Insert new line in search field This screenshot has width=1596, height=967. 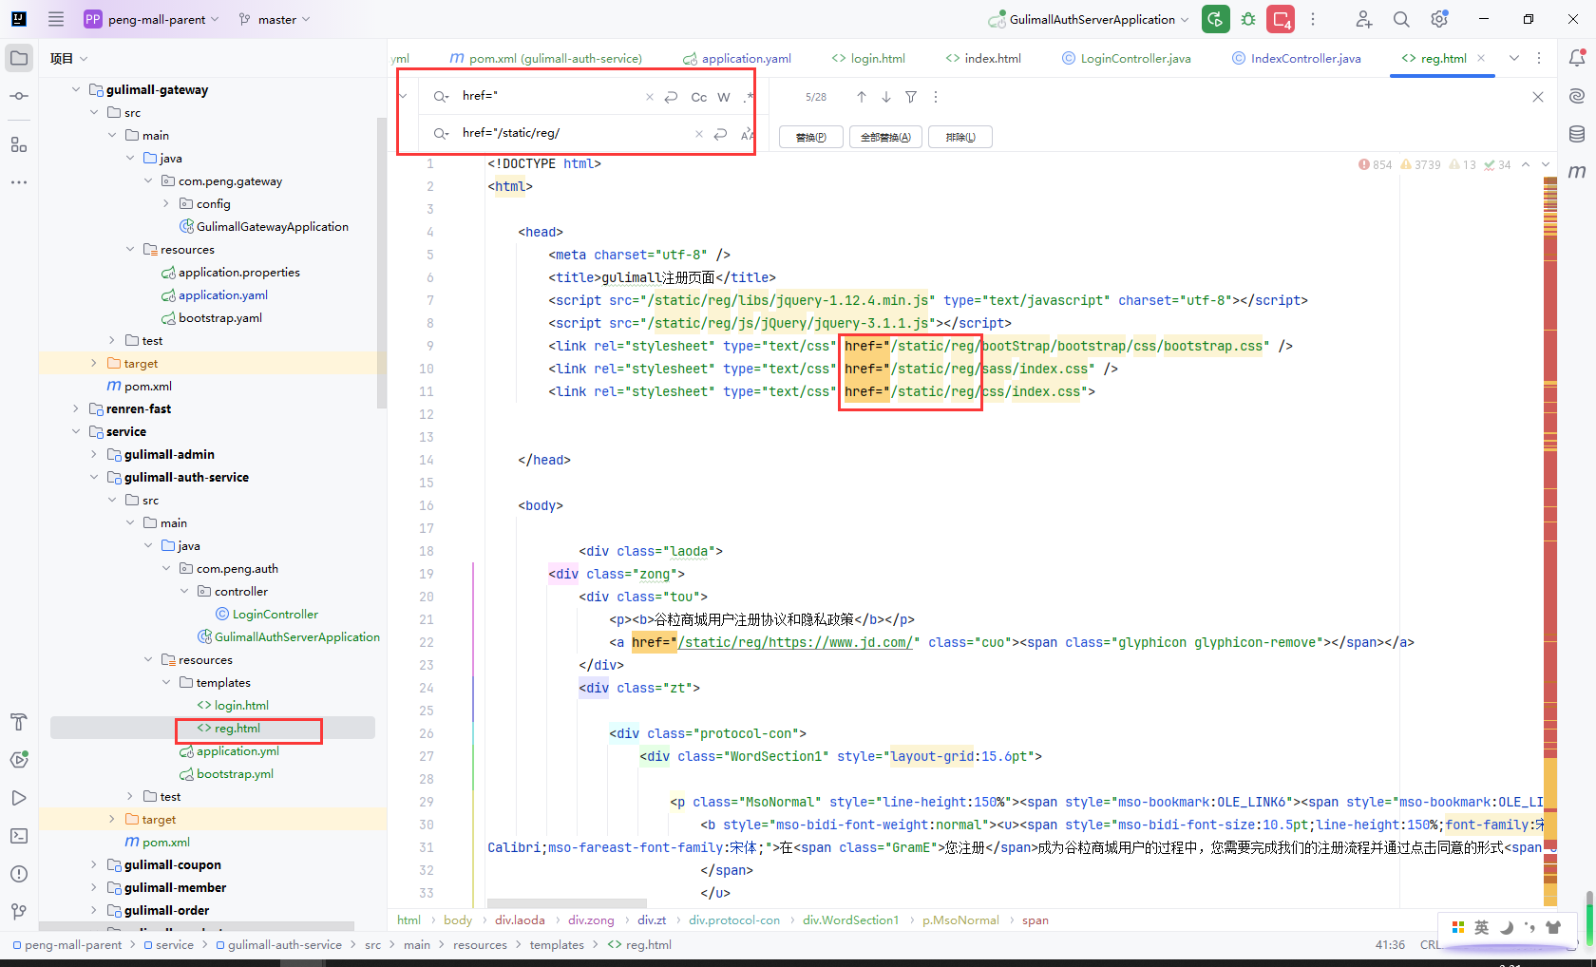pyautogui.click(x=671, y=97)
